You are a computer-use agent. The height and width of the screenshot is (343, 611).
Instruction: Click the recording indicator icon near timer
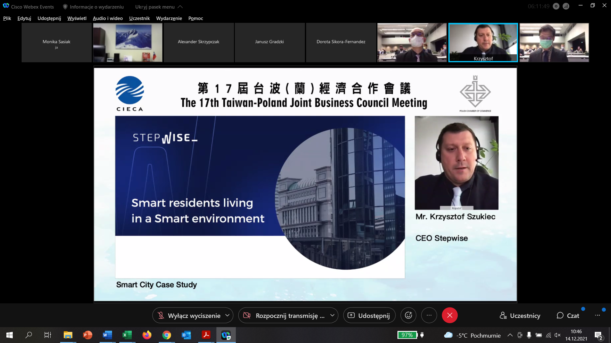(556, 6)
